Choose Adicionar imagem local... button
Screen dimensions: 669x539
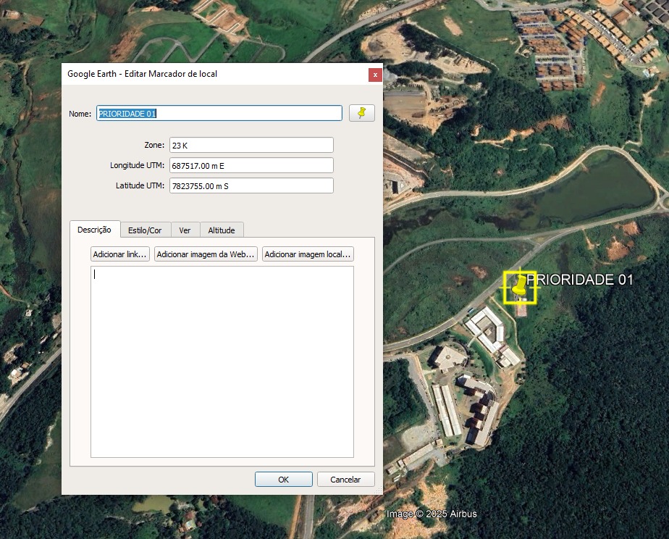[x=308, y=255]
